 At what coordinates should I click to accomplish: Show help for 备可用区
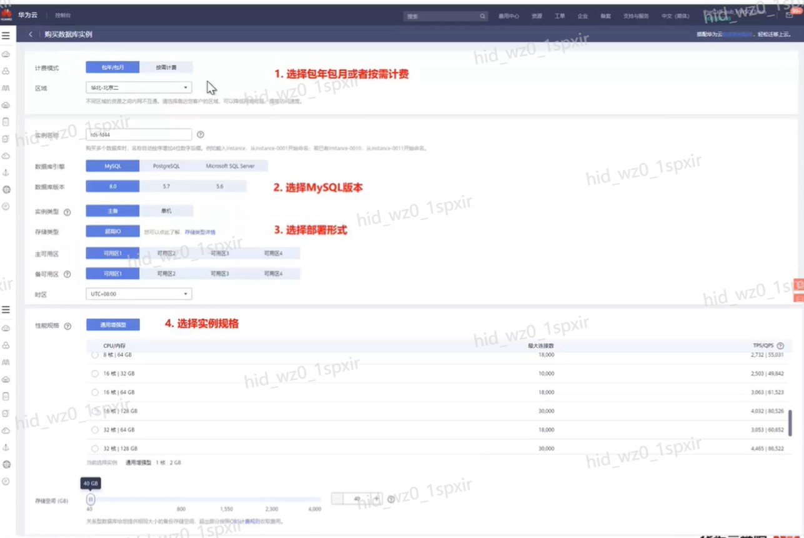pyautogui.click(x=67, y=274)
